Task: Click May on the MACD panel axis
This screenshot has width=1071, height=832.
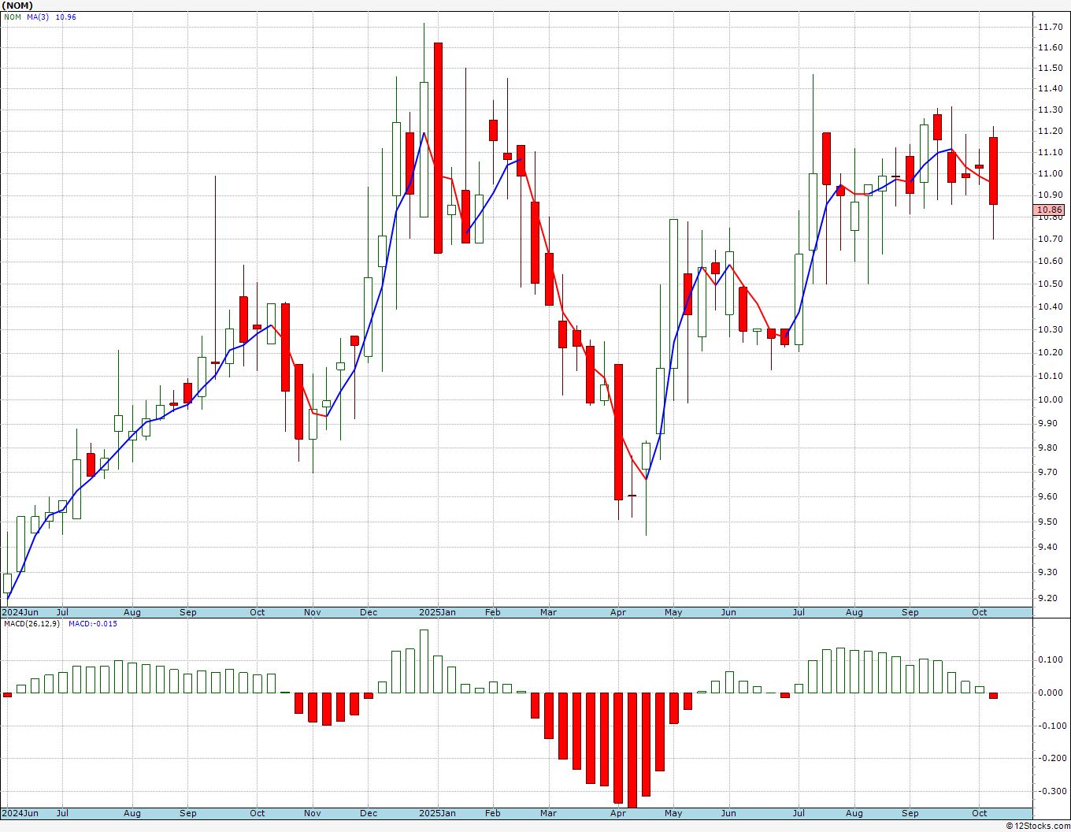Action: click(673, 813)
